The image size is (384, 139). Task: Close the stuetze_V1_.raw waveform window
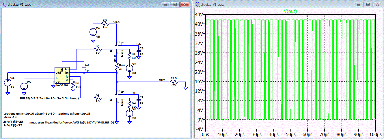pyautogui.click(x=377, y=4)
